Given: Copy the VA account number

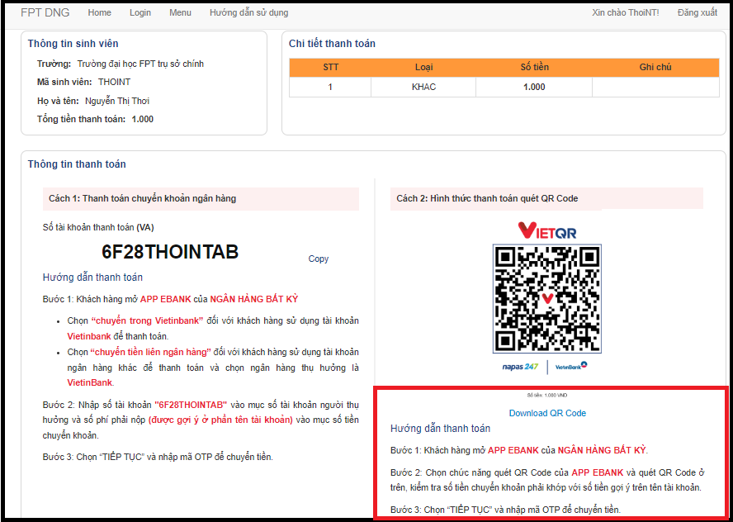Looking at the screenshot, I should 319,259.
